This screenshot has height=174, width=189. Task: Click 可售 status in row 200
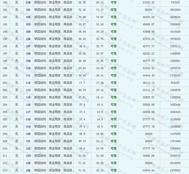pyautogui.click(x=114, y=75)
